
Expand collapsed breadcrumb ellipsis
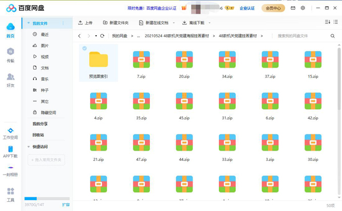(x=139, y=36)
